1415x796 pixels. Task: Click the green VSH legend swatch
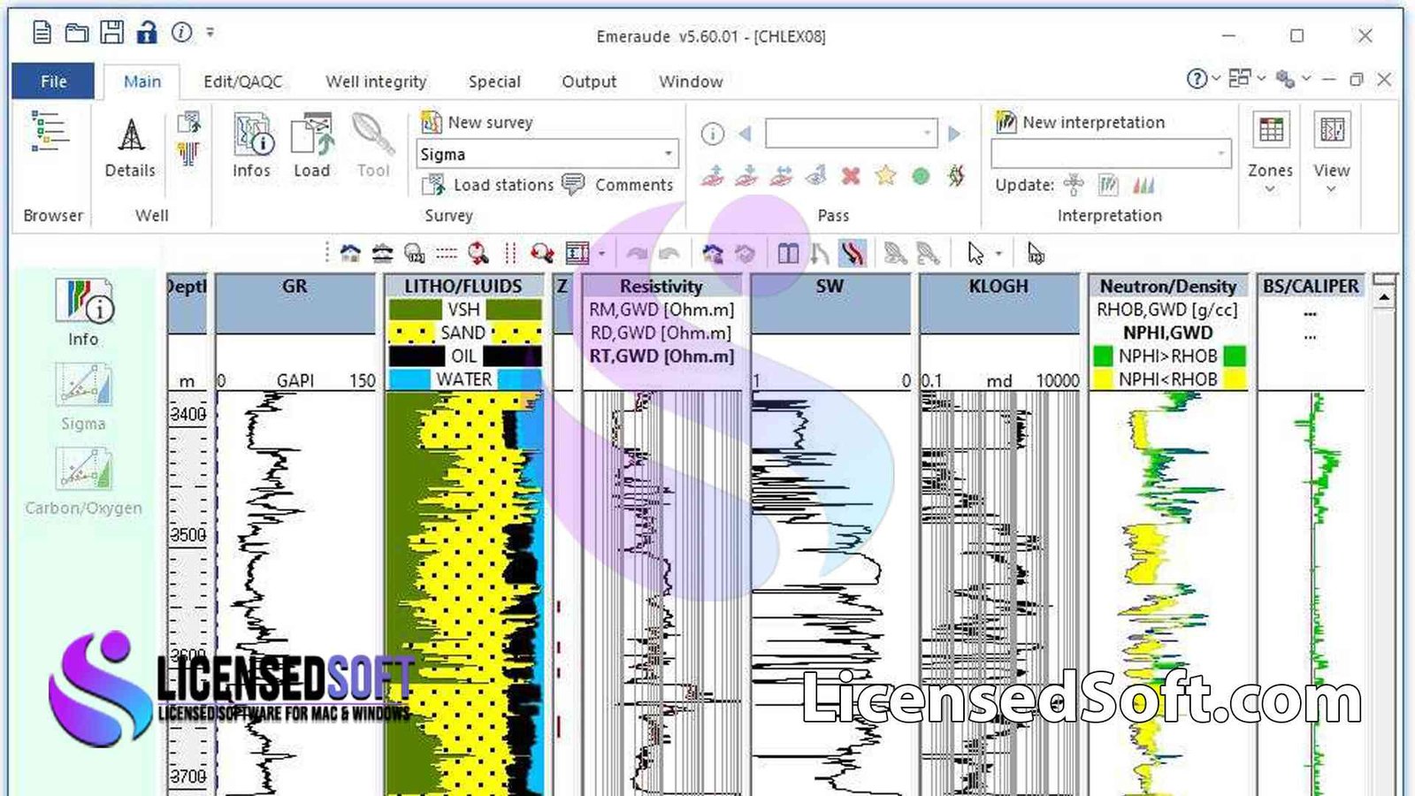415,310
